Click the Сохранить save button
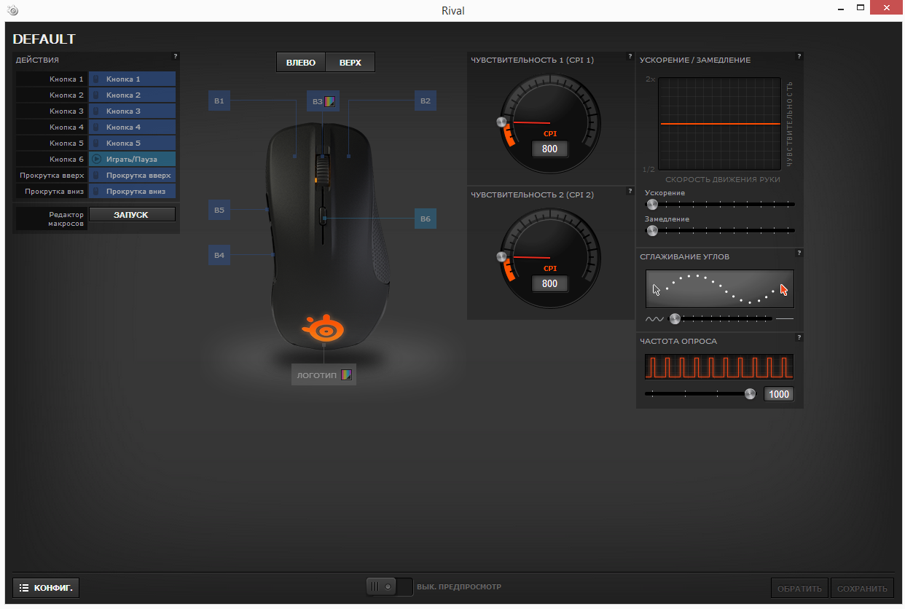 click(x=863, y=589)
